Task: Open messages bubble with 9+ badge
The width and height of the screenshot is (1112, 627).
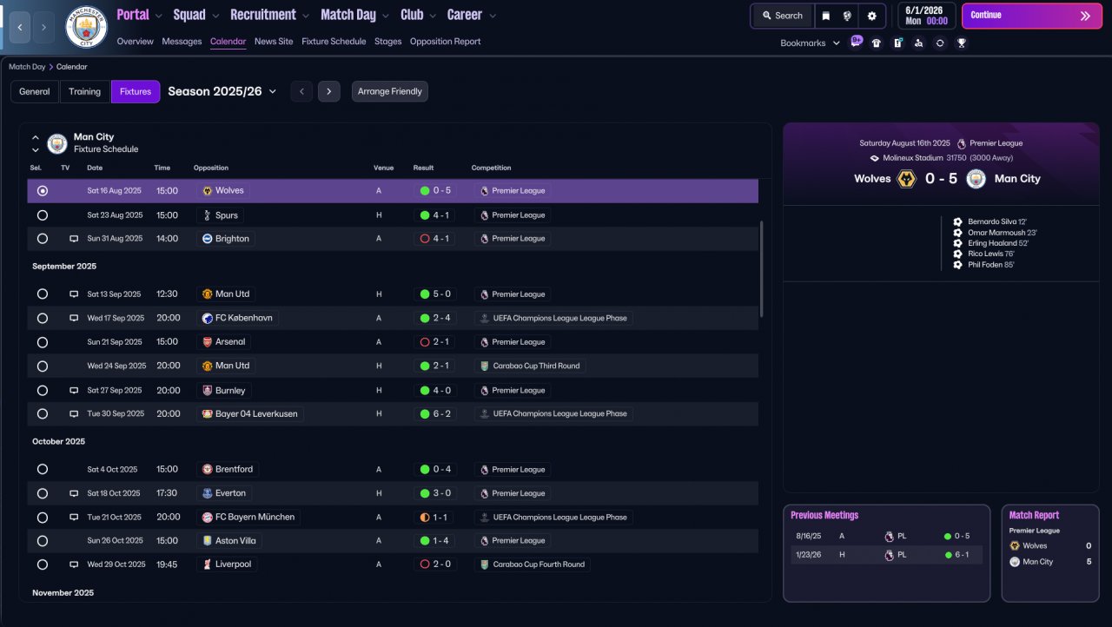Action: [857, 42]
